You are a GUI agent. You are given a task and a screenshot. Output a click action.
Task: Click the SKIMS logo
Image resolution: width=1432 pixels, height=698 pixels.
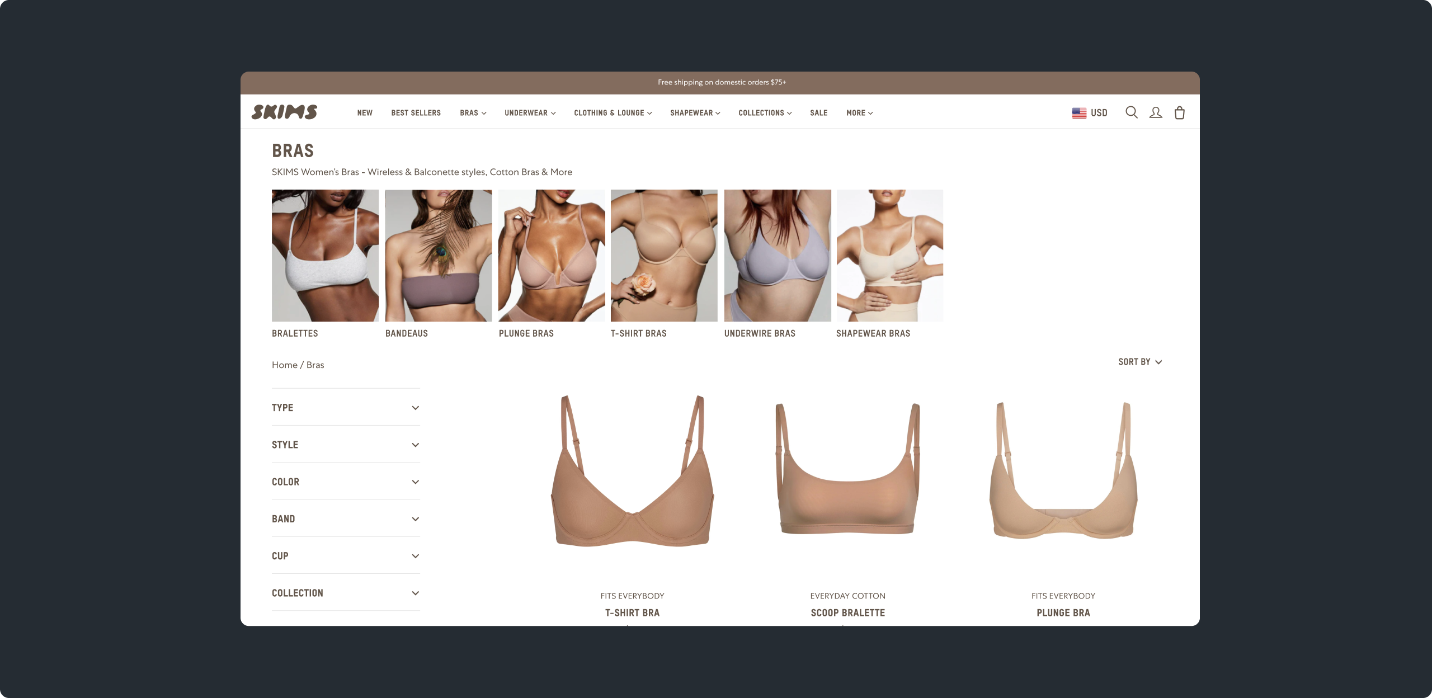coord(284,112)
